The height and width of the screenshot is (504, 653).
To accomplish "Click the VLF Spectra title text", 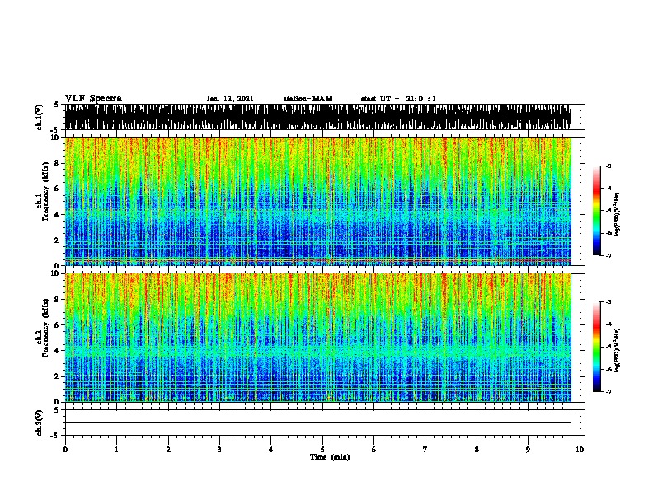I will 93,99.
